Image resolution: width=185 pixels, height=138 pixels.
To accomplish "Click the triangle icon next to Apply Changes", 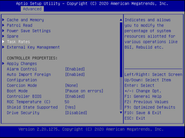I will pos(3,63).
